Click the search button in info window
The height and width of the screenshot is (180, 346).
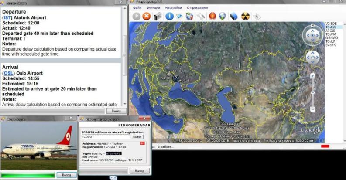point(137,137)
